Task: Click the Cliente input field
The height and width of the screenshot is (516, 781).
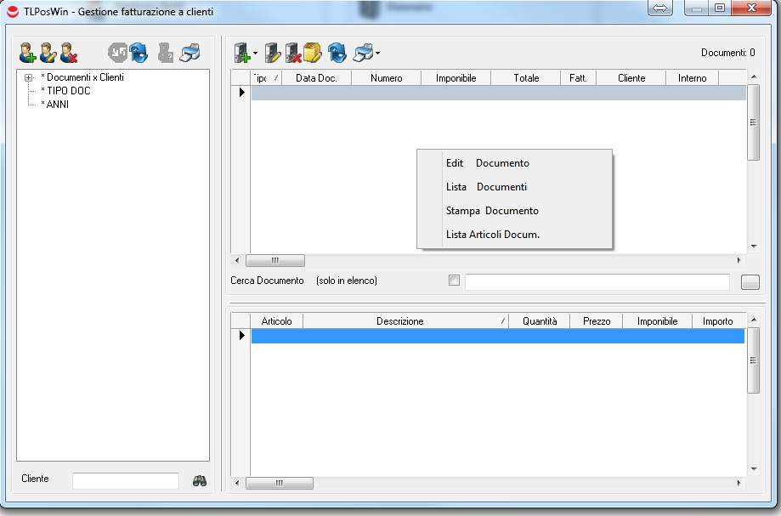Action: [x=126, y=481]
